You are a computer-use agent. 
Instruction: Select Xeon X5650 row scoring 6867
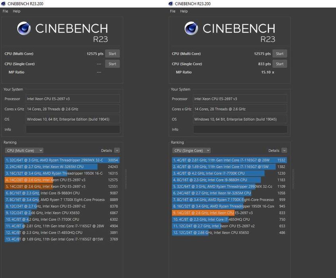pos(62,213)
